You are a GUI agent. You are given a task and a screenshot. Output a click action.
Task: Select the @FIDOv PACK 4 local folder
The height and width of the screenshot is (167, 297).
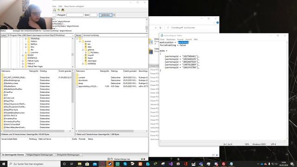[x=10, y=116]
